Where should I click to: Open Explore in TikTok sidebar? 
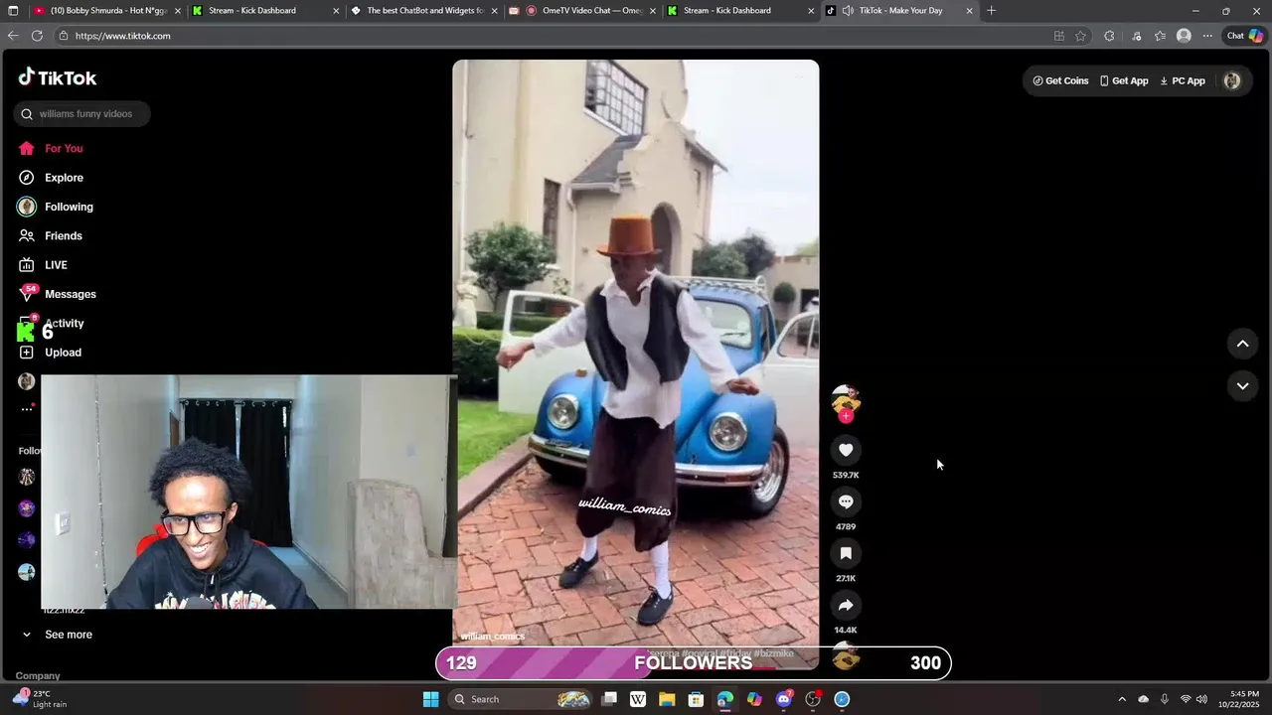click(64, 178)
